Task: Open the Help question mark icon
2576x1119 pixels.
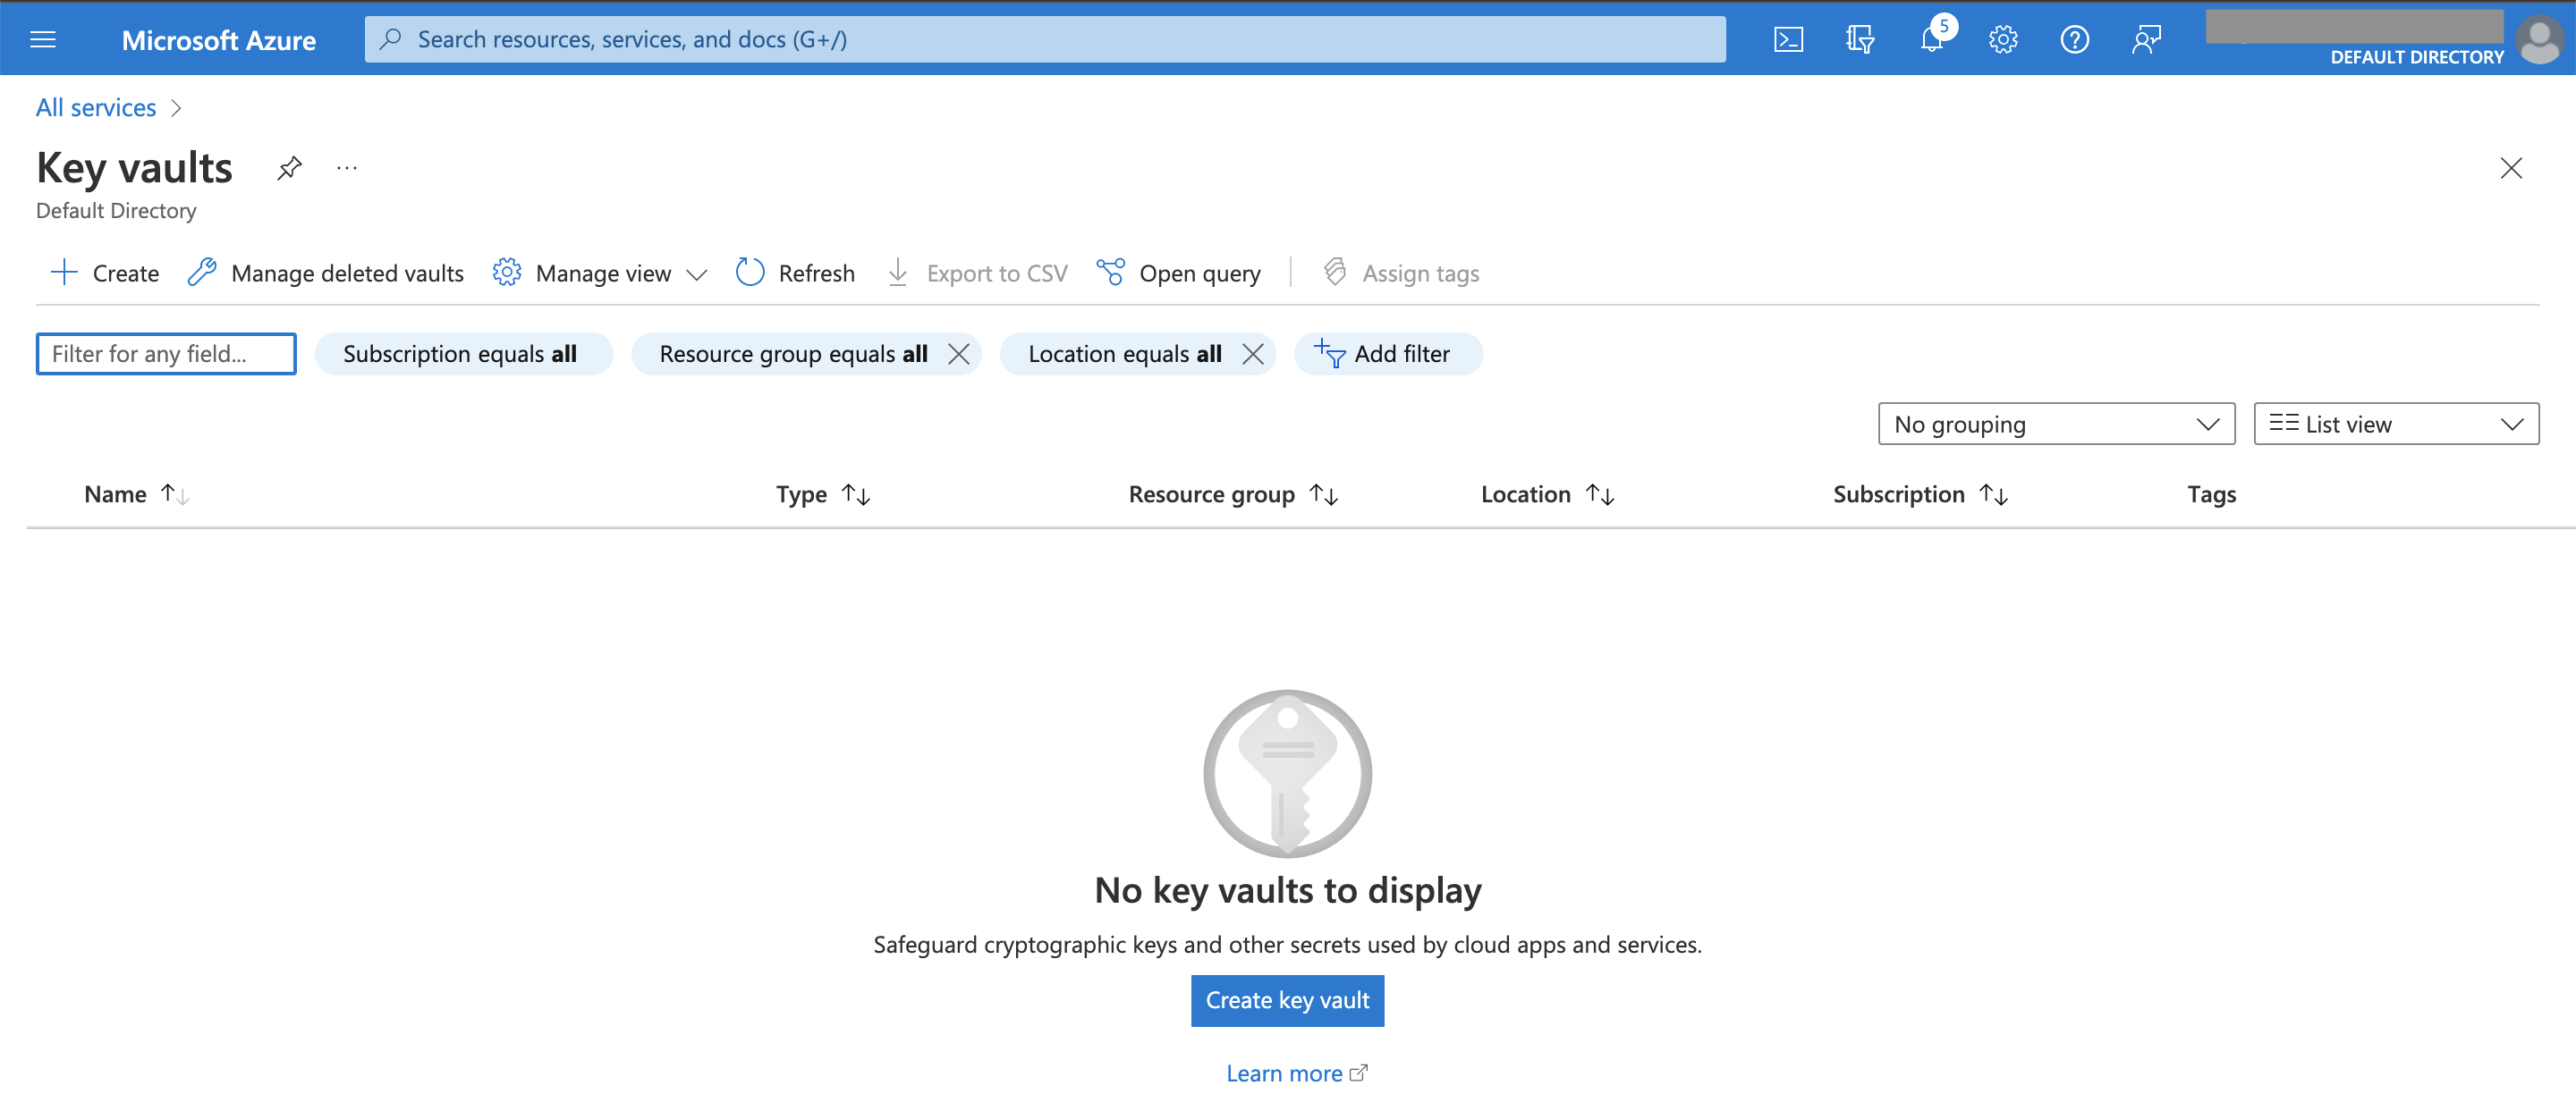Action: [2075, 39]
